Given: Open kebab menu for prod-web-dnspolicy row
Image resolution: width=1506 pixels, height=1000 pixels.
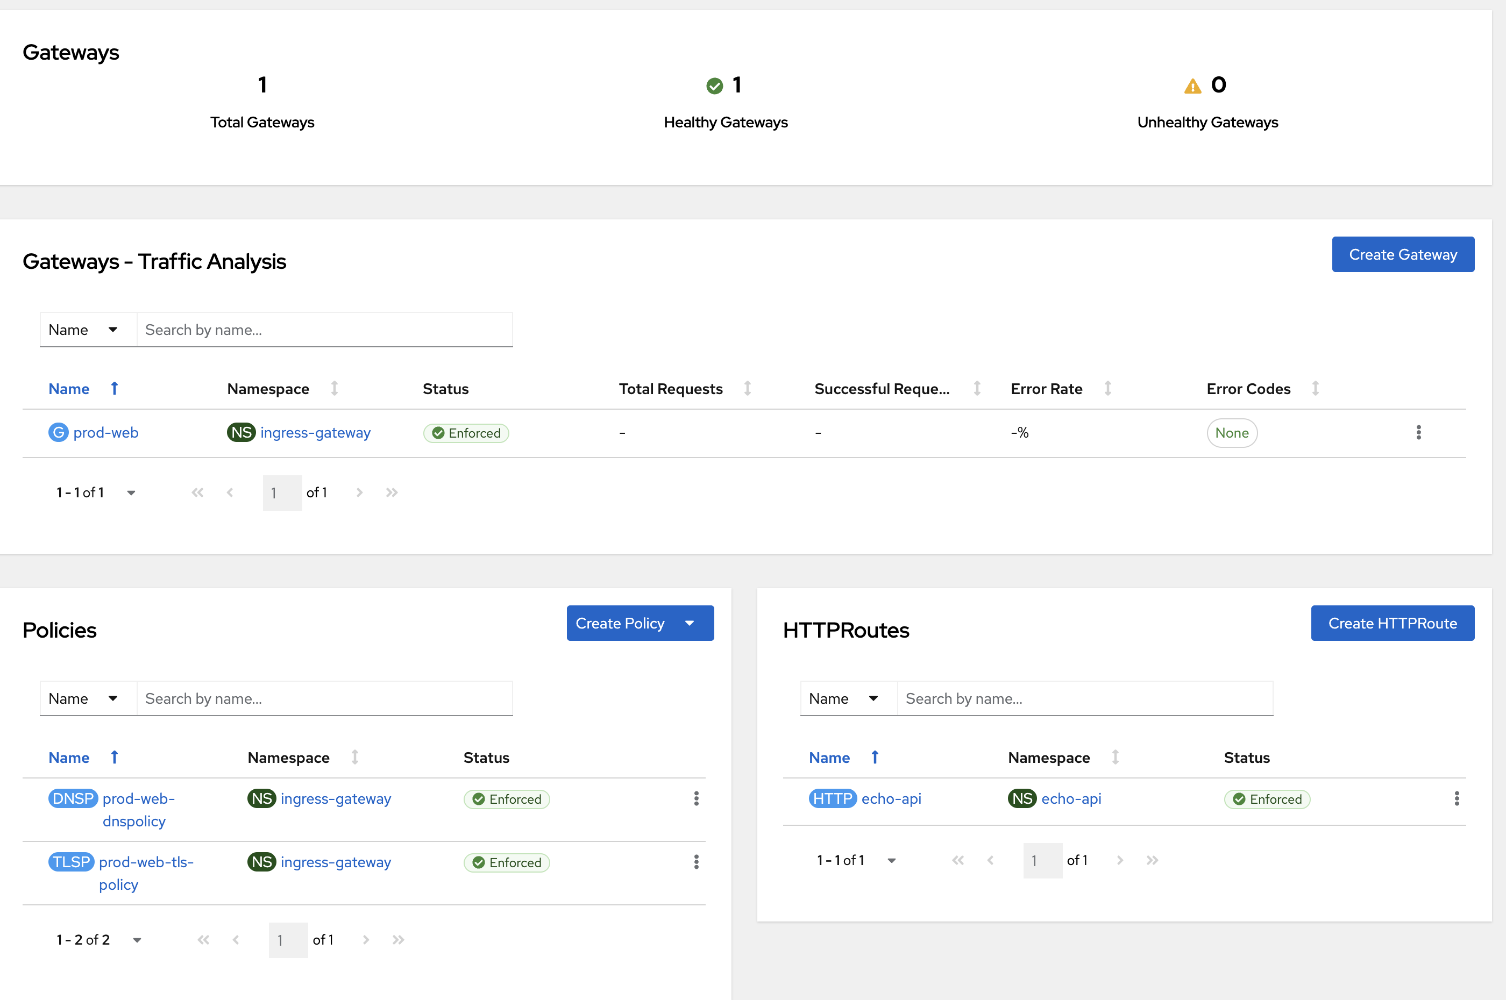Looking at the screenshot, I should click(x=696, y=798).
